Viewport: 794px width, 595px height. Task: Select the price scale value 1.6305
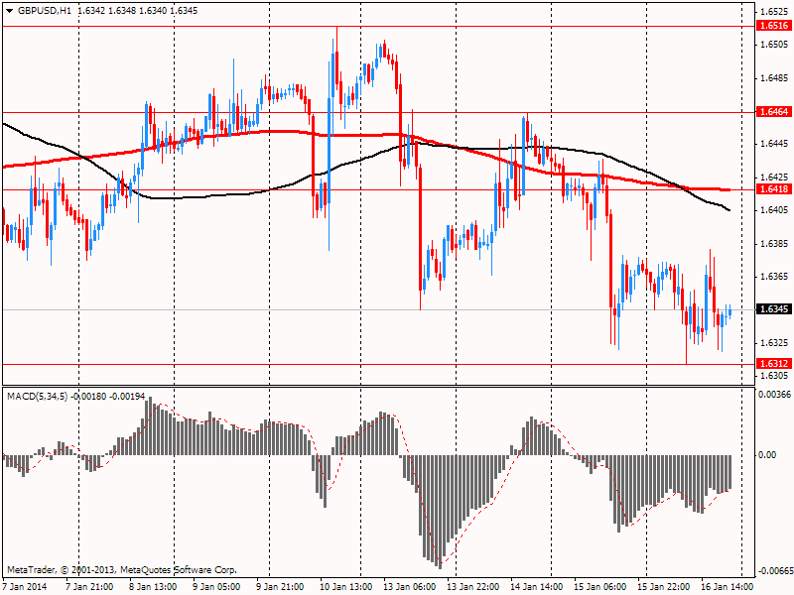774,376
